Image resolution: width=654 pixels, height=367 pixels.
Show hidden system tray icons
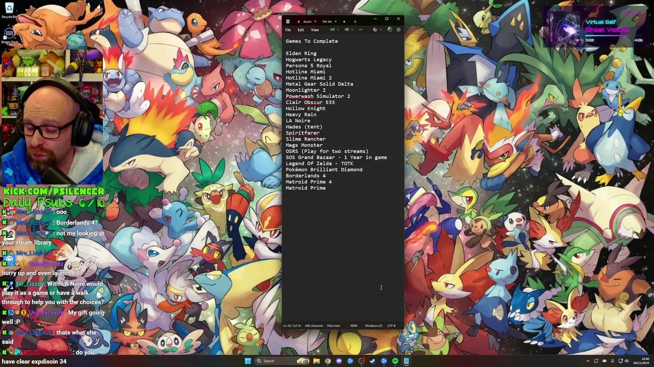[588, 361]
